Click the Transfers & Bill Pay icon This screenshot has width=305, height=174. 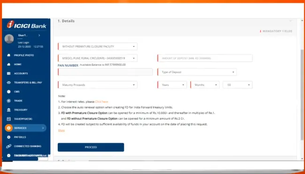(x=8, y=83)
